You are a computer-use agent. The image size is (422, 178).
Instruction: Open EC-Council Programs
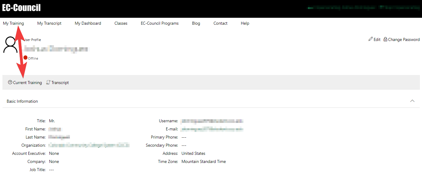click(x=159, y=23)
